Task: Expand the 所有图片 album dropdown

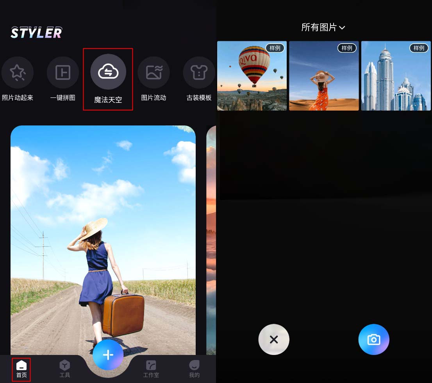Action: pyautogui.click(x=324, y=27)
